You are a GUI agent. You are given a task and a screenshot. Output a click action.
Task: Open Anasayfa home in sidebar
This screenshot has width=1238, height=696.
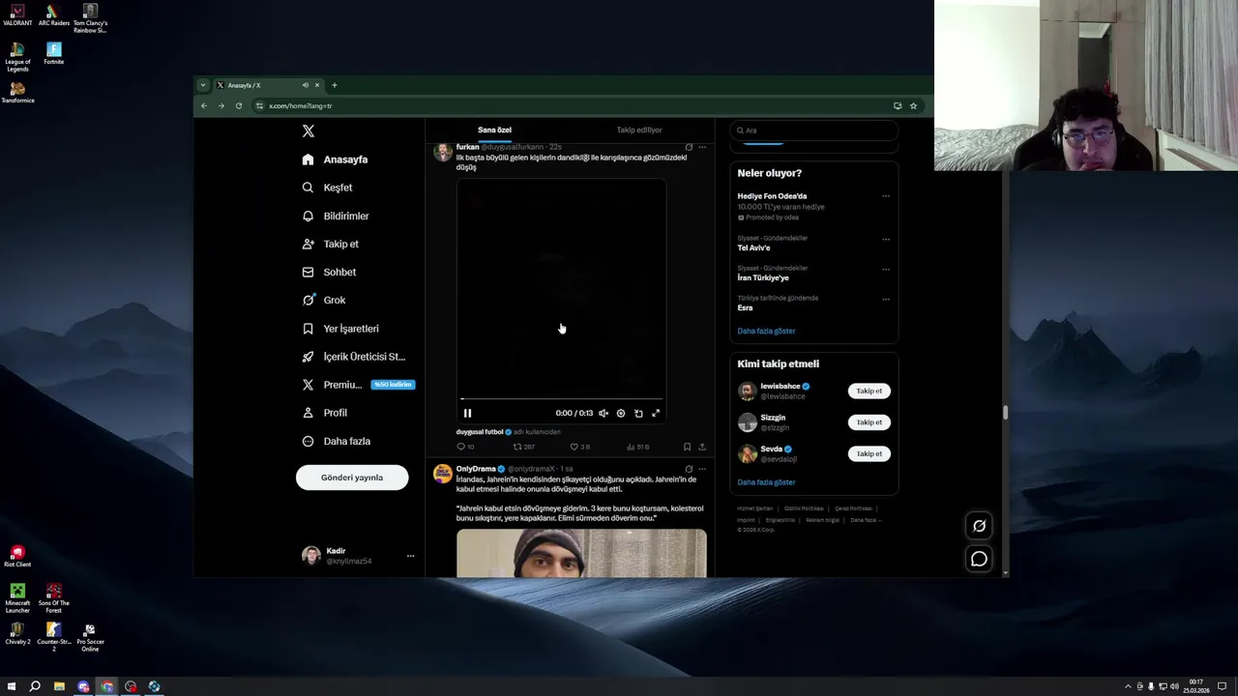point(335,159)
